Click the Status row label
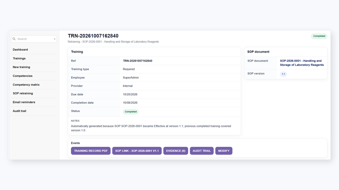The width and height of the screenshot is (339, 190). (75, 111)
